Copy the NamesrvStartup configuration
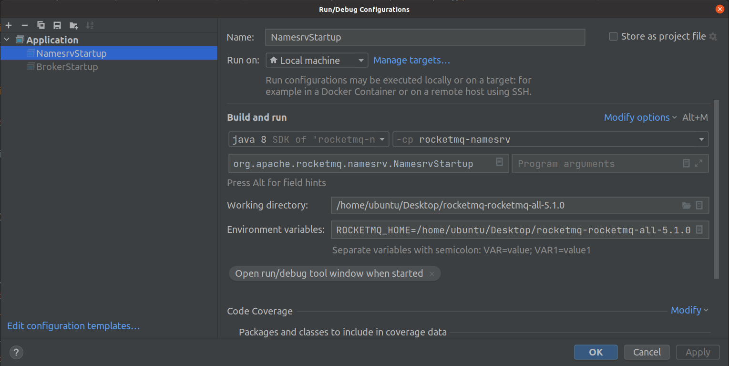729x366 pixels. click(41, 25)
